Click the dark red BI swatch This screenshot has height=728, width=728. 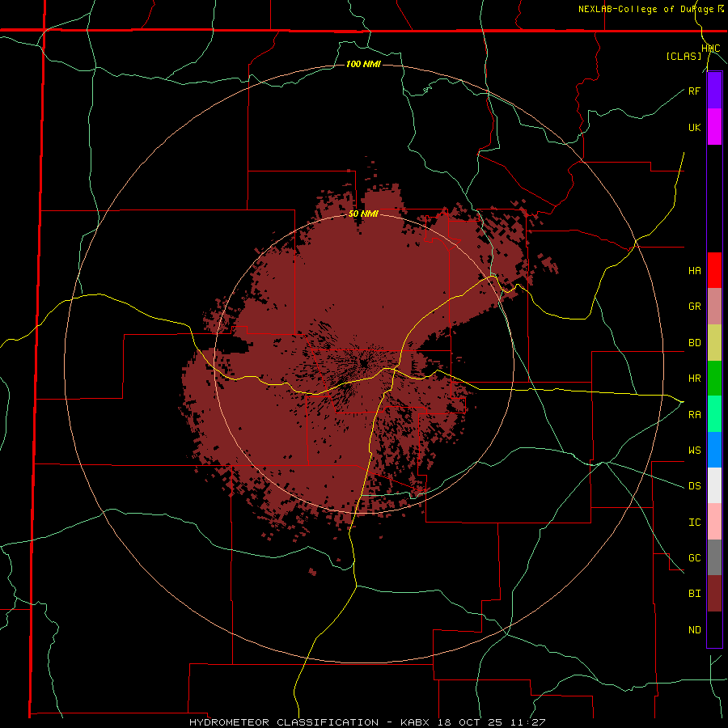[x=714, y=594]
